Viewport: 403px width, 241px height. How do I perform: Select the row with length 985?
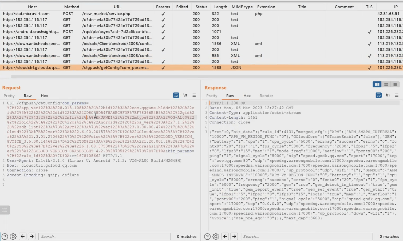[201, 55]
